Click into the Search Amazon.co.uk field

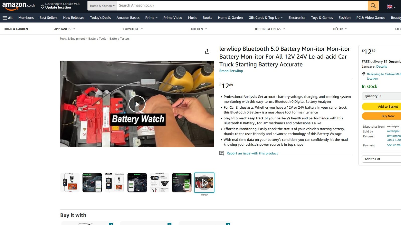[242, 6]
